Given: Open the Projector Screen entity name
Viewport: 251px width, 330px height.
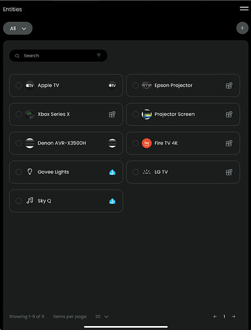Looking at the screenshot, I should point(175,114).
